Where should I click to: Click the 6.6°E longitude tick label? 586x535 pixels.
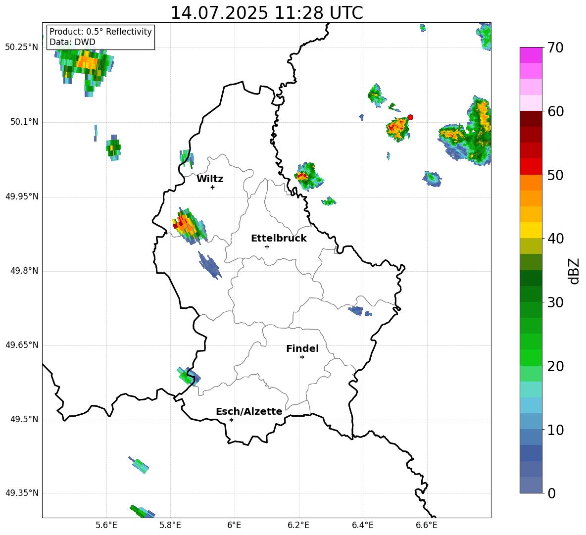(x=427, y=525)
